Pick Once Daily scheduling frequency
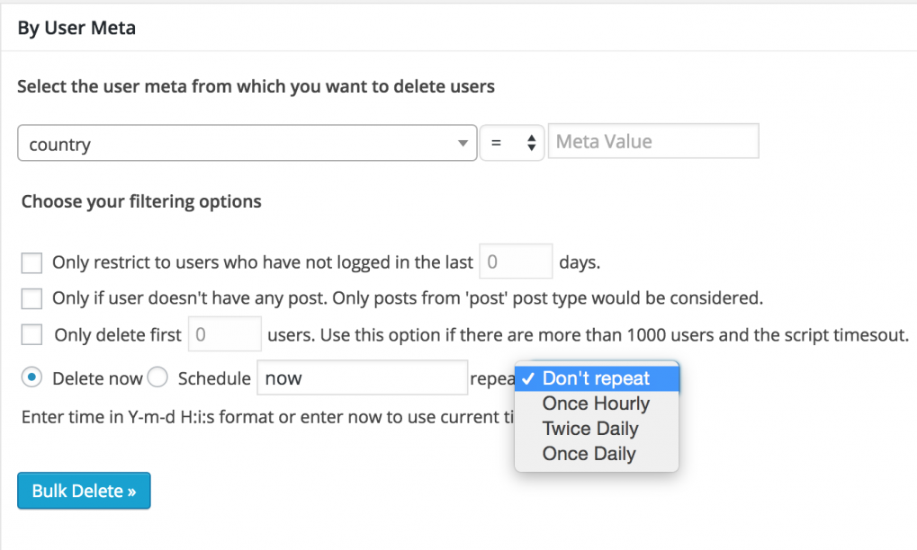Screen dimensions: 917x550 [590, 454]
